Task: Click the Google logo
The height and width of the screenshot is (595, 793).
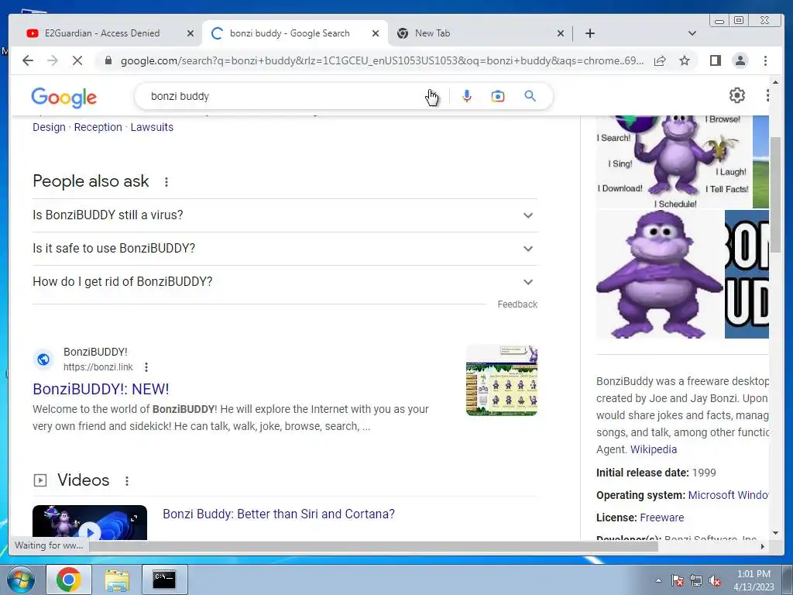Action: point(64,97)
